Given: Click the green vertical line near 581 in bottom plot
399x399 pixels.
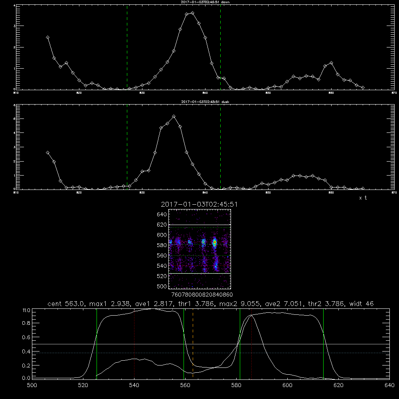Looking at the screenshot, I should tap(240, 344).
